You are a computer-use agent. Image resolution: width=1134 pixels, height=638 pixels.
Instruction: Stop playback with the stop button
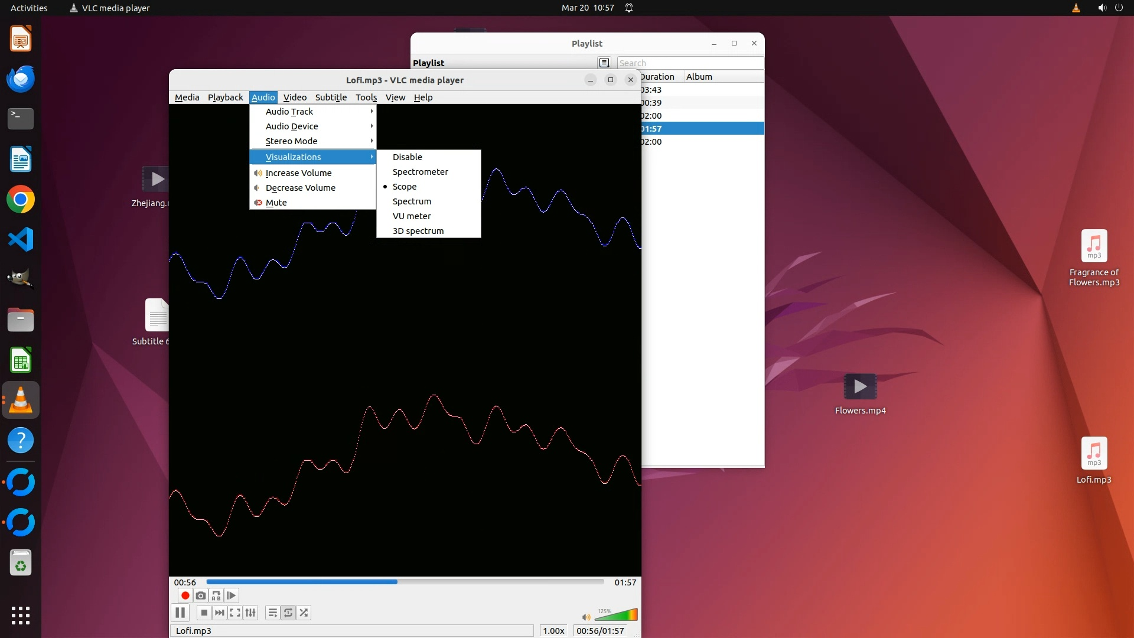(x=204, y=613)
